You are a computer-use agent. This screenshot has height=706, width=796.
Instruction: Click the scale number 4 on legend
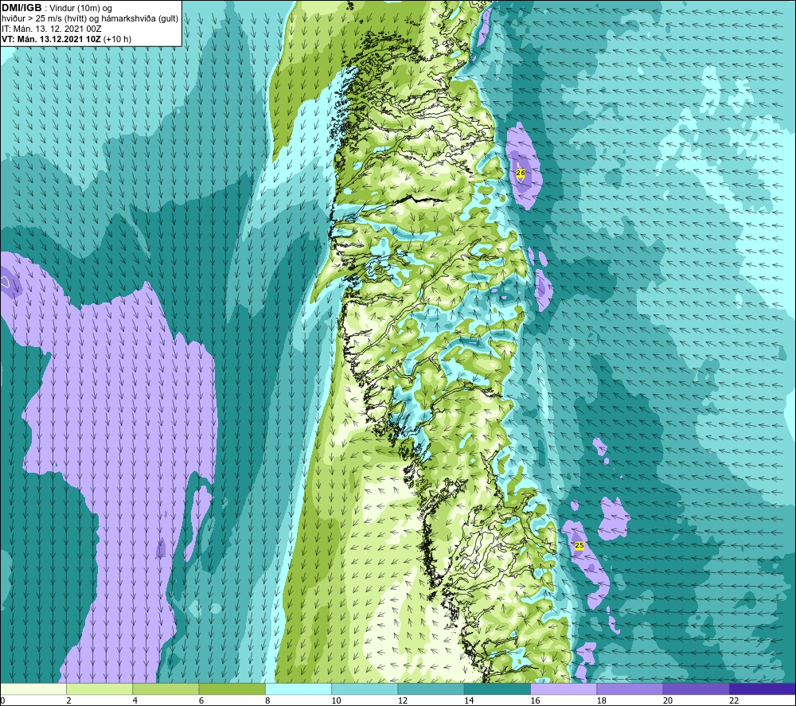pyautogui.click(x=135, y=700)
